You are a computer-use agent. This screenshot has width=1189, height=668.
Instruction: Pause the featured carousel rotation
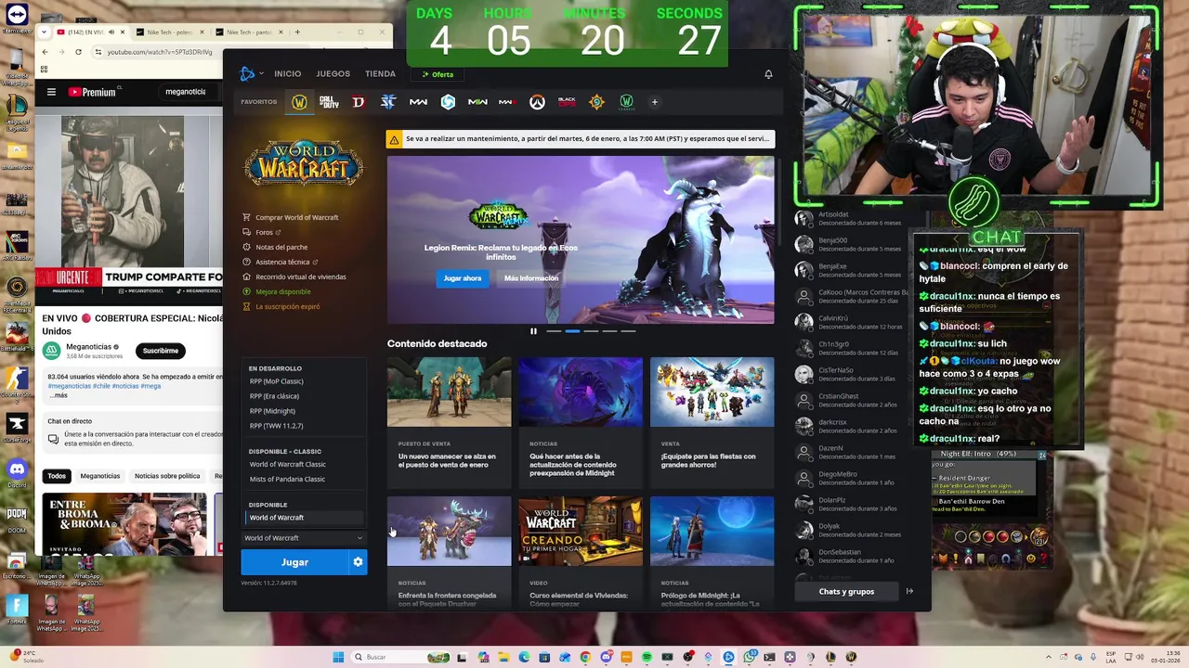coord(533,331)
